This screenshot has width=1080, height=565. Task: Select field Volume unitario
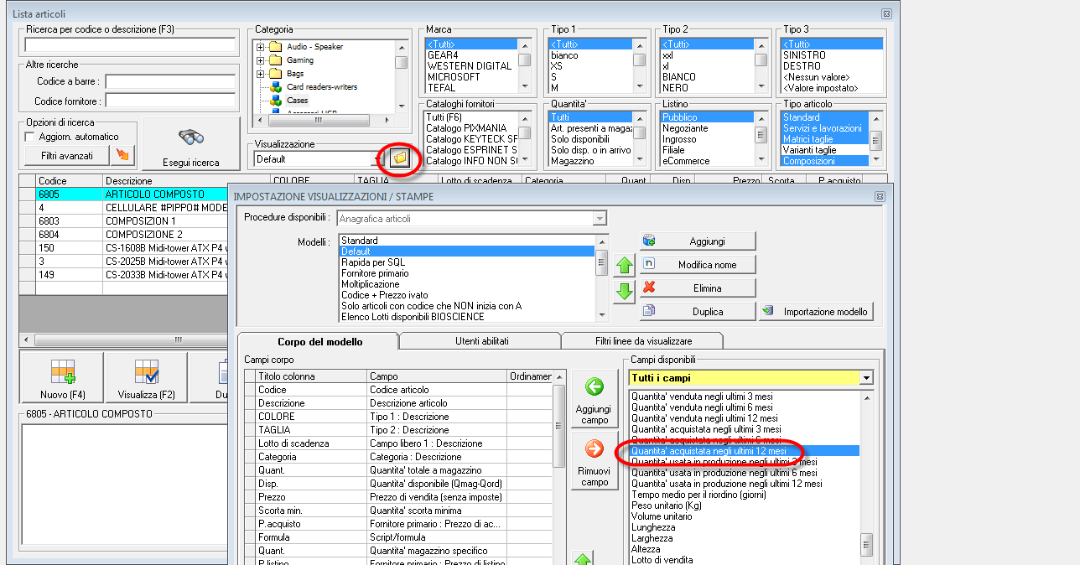click(744, 516)
